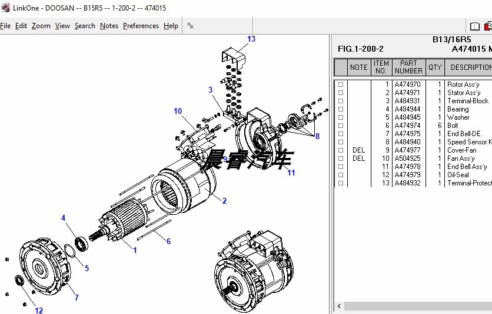Open the Zoom menu
The height and width of the screenshot is (314, 492).
[x=41, y=26]
